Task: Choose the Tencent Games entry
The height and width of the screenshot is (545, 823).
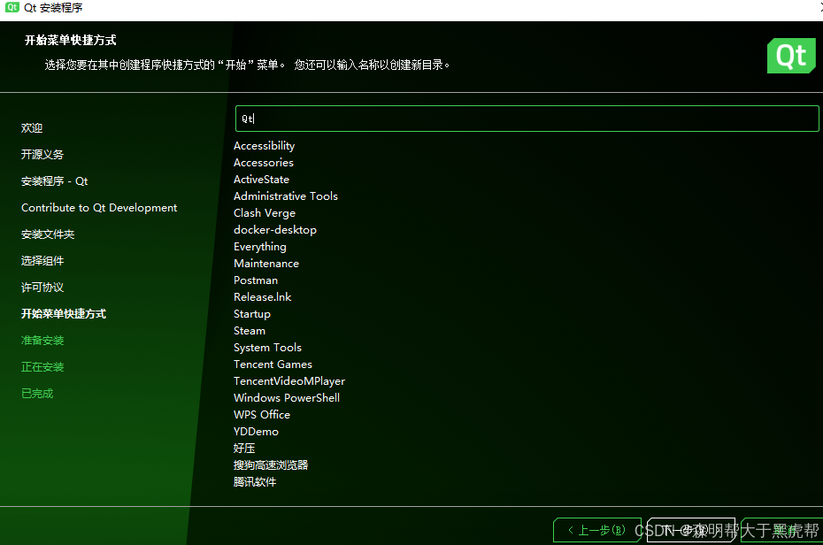Action: pyautogui.click(x=273, y=364)
